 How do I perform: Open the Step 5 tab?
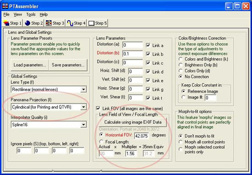tap(98, 23)
